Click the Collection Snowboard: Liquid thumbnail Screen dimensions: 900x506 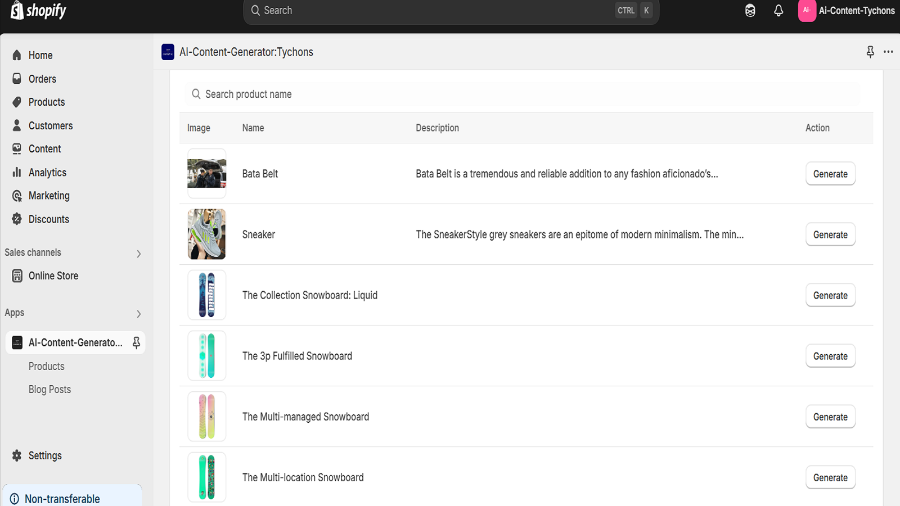(206, 295)
